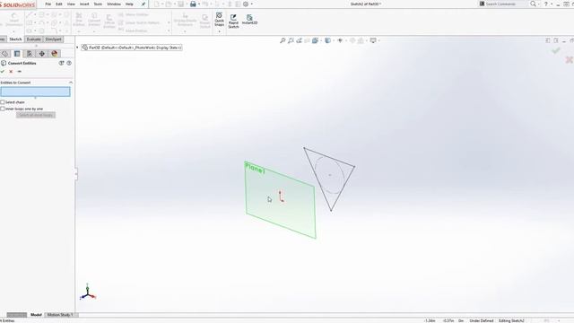Click the Print icon in top toolbar
574x323 pixels.
pyautogui.click(x=193, y=4)
